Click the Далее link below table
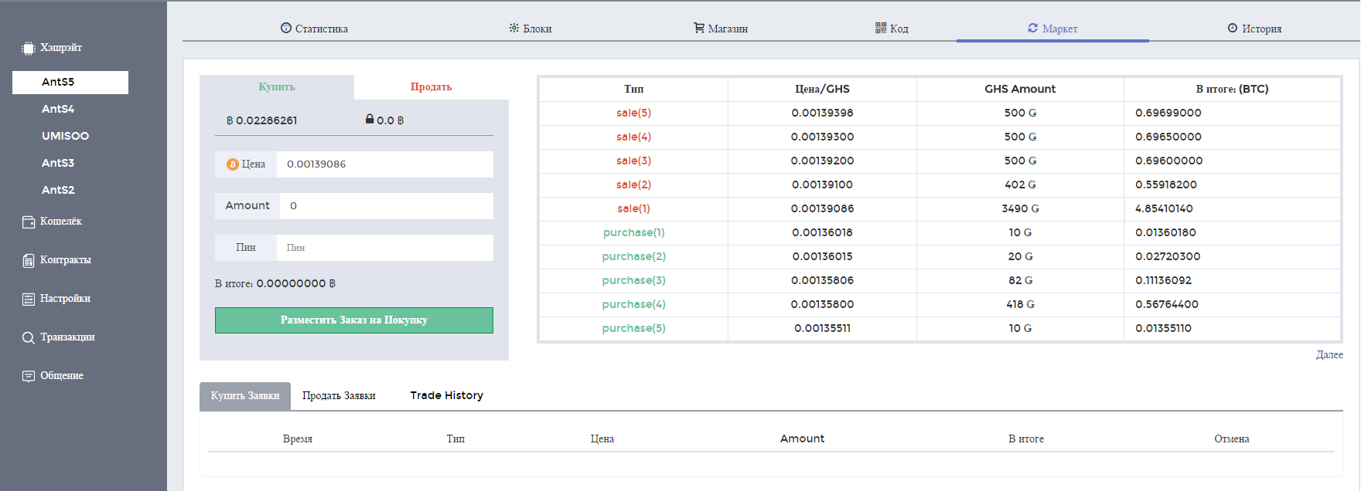This screenshot has height=491, width=1368. [1329, 354]
